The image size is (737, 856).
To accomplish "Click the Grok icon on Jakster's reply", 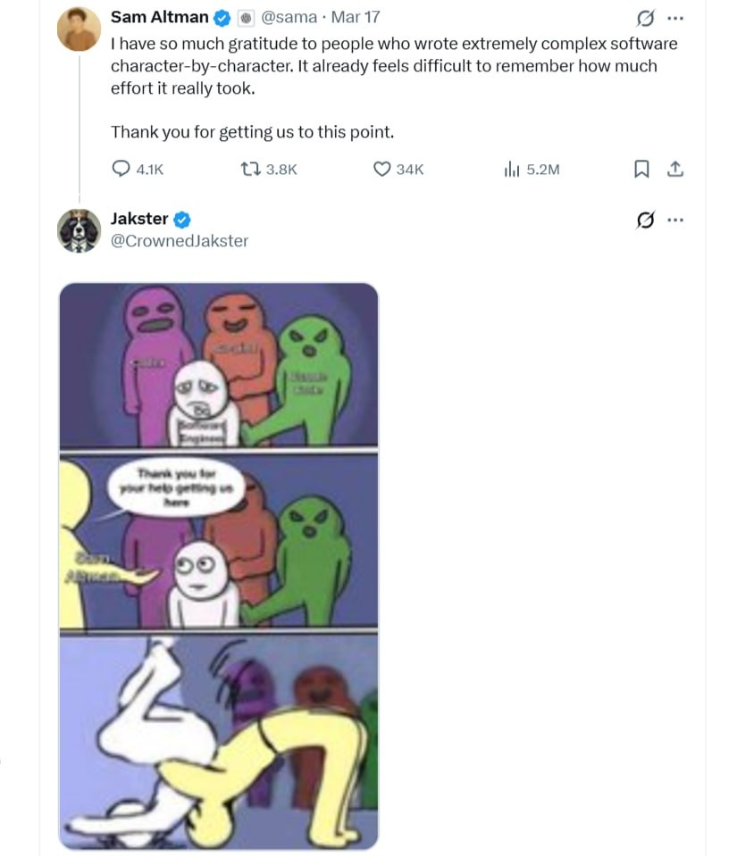I will pos(643,220).
